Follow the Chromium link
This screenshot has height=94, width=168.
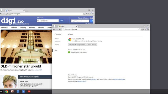(x=93, y=79)
